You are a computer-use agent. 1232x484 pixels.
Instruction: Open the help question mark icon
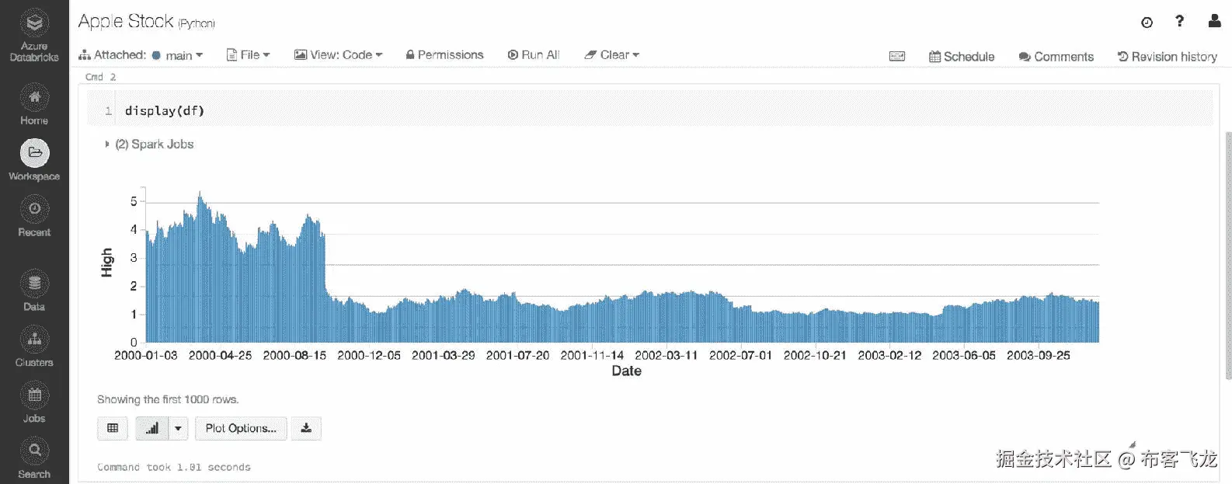pos(1179,21)
